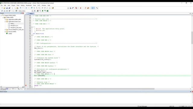This screenshot has height=109, width=193.
Task: Open the Window menu
Action: pos(44,5)
